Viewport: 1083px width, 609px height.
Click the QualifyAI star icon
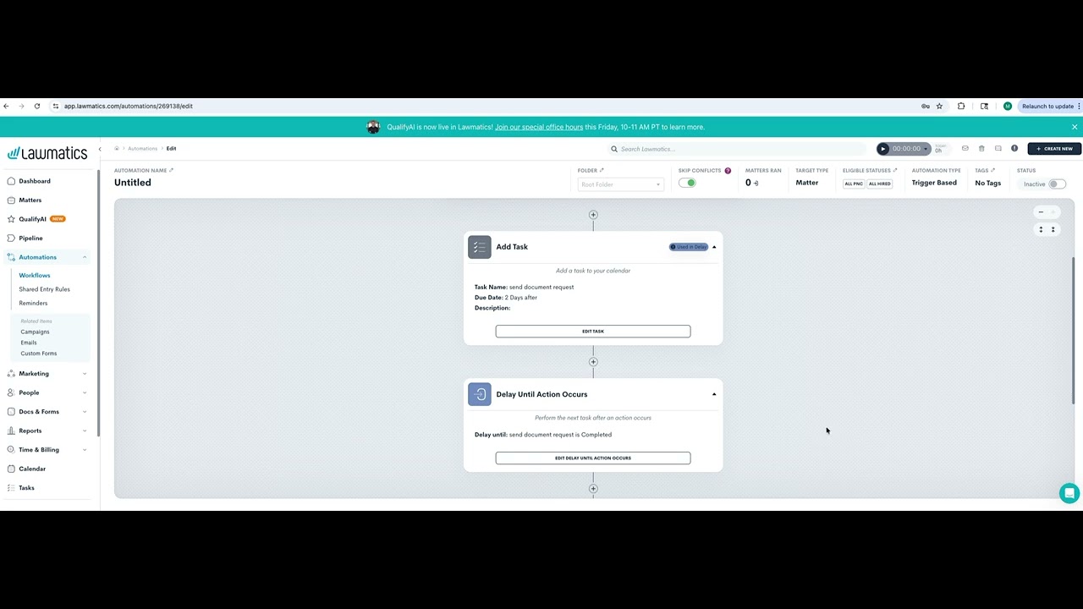11,219
